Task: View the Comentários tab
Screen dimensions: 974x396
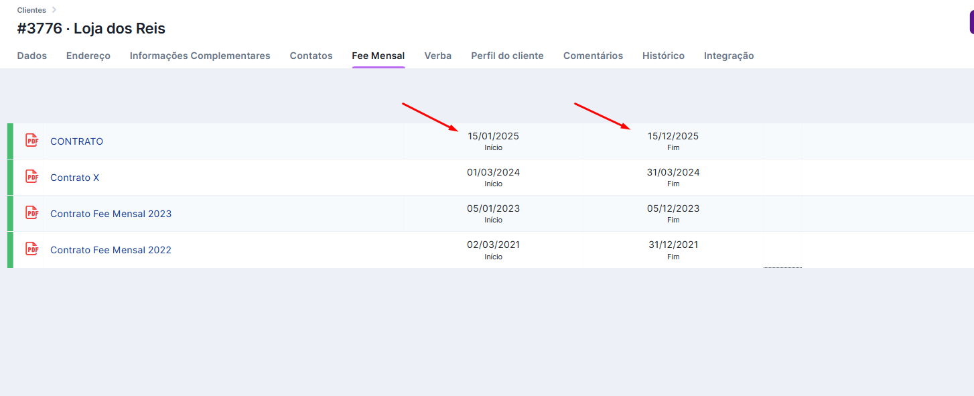Action: [593, 56]
